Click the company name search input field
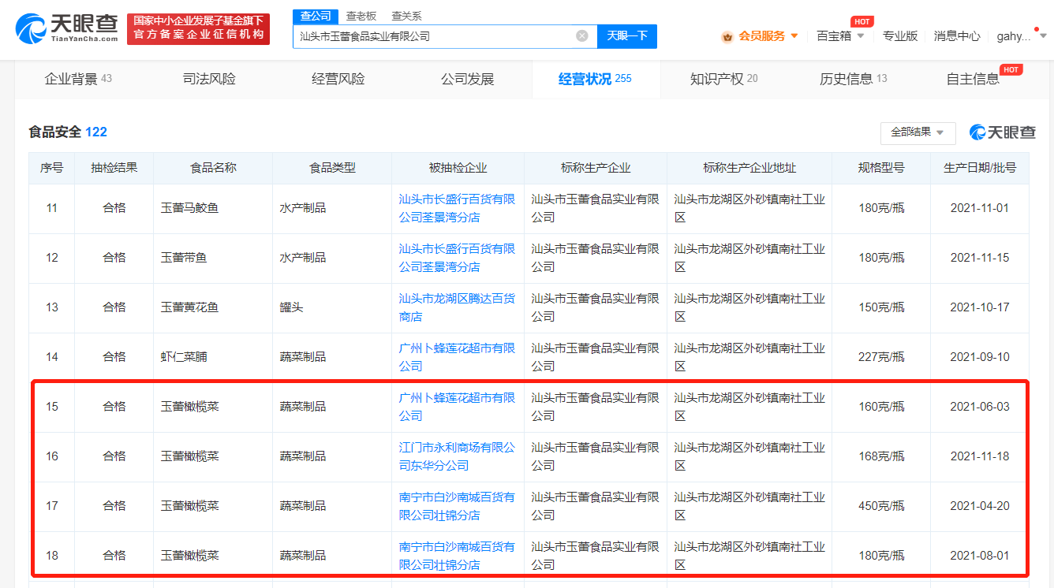The image size is (1054, 588). 434,36
